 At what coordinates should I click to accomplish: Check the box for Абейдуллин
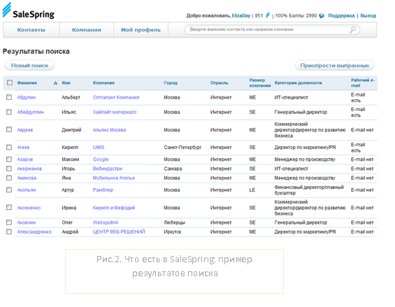click(x=9, y=112)
